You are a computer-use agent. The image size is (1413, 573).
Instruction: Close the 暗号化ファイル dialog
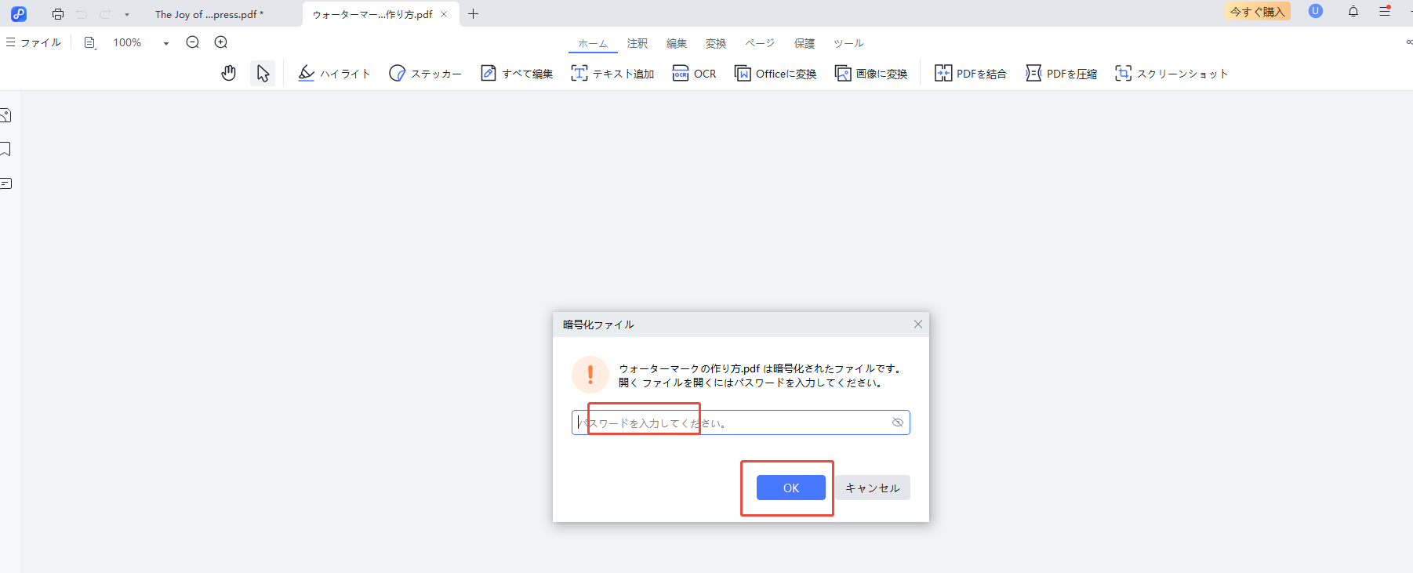click(918, 325)
